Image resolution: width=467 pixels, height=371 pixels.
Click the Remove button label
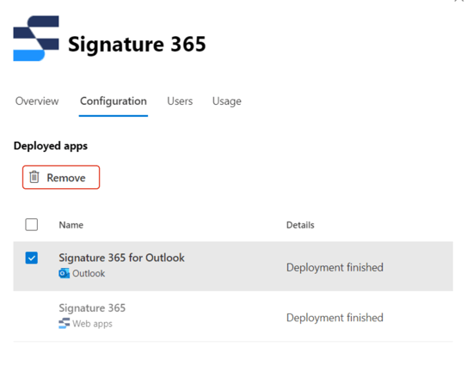(66, 178)
